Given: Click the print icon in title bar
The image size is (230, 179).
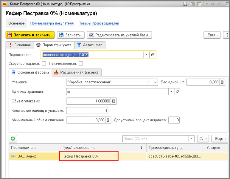Looking at the screenshot, I should (185, 4).
